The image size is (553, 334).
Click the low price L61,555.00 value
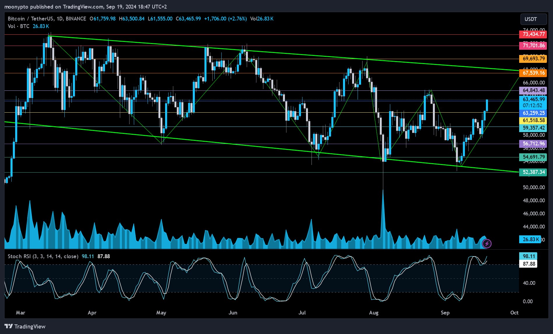coord(160,19)
